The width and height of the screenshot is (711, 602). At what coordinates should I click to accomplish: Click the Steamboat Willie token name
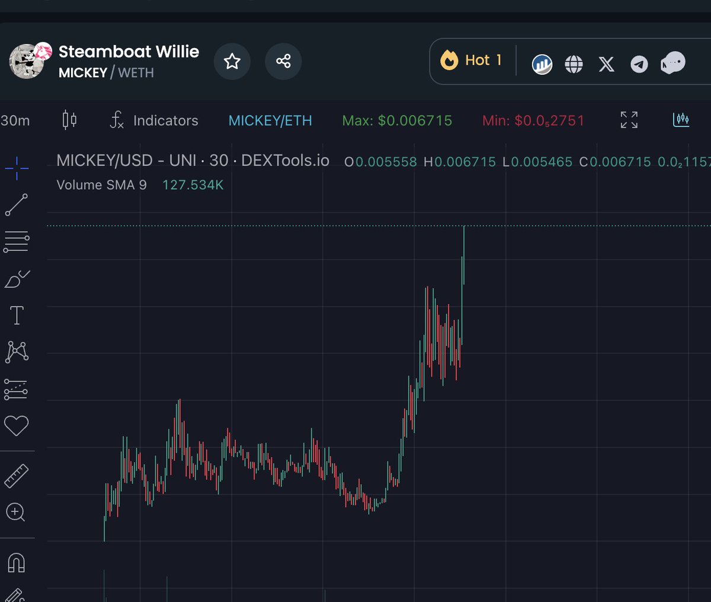pos(129,52)
